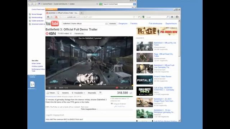The image size is (230, 129).
Task: Click the flag report icon
Action: [100, 93]
